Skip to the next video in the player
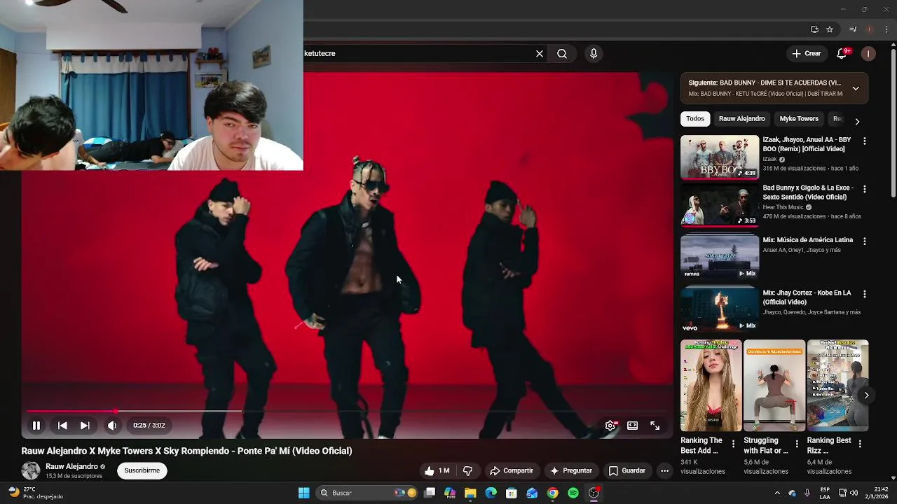Viewport: 897px width, 504px height. pyautogui.click(x=85, y=426)
